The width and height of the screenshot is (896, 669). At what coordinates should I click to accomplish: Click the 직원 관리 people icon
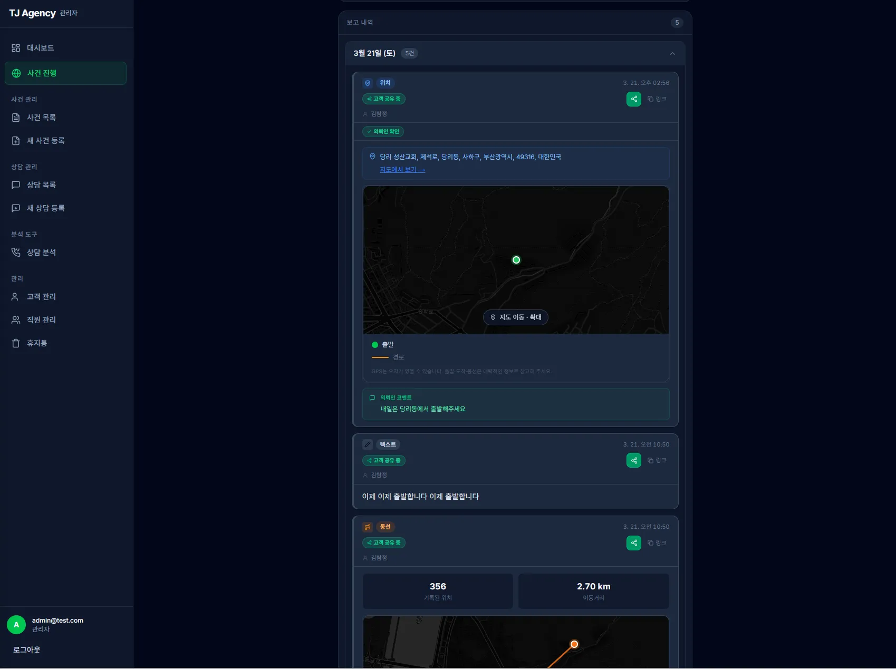(x=16, y=320)
